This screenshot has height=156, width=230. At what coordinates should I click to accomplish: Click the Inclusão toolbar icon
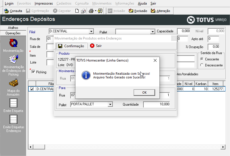[x=110, y=11]
